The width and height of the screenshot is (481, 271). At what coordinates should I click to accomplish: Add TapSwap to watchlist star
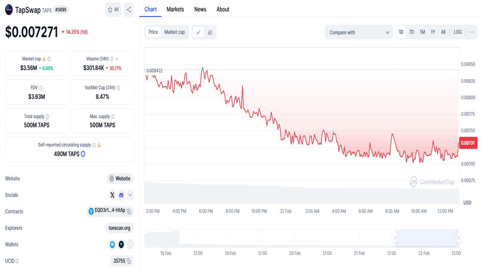[x=113, y=10]
